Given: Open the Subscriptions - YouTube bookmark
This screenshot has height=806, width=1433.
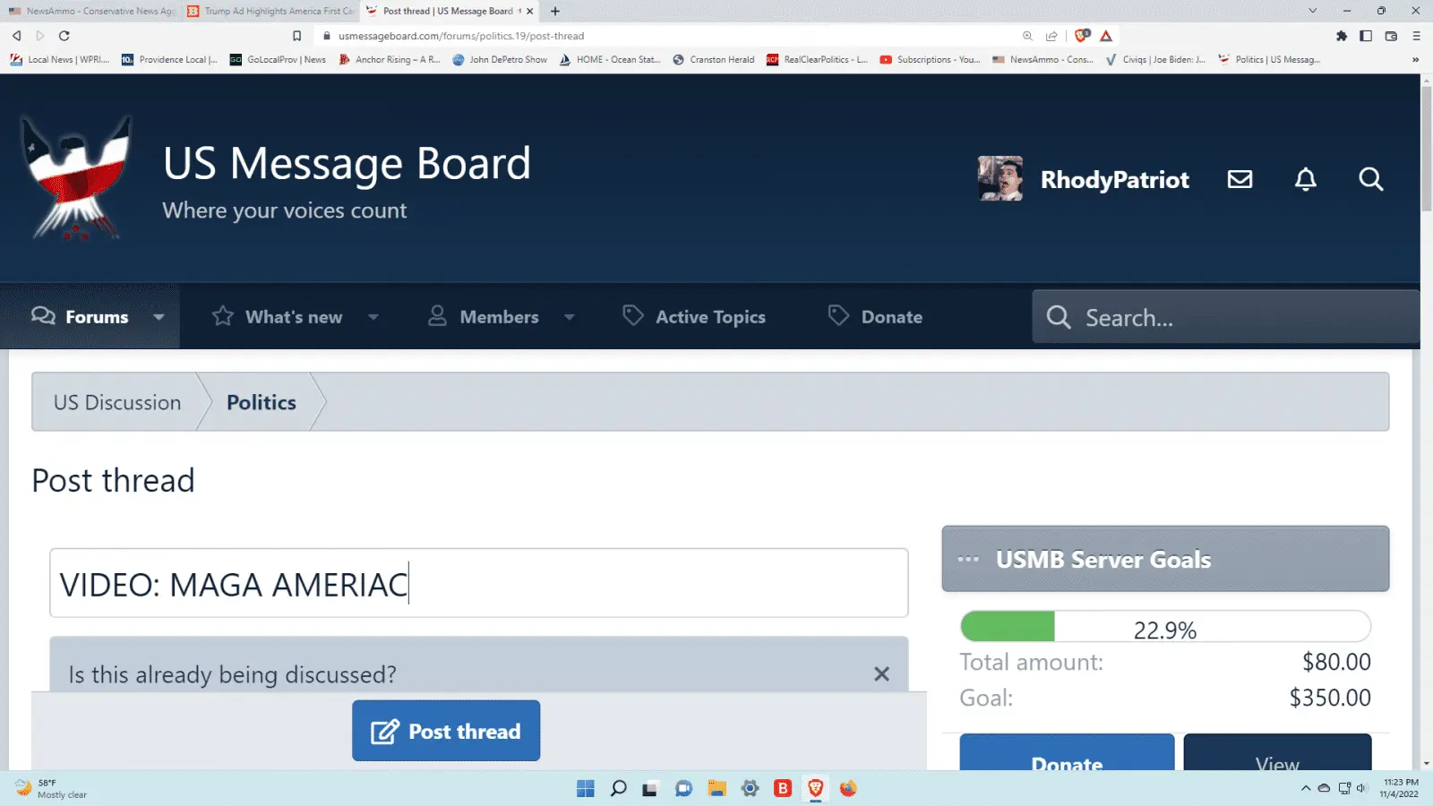Looking at the screenshot, I should click(930, 60).
